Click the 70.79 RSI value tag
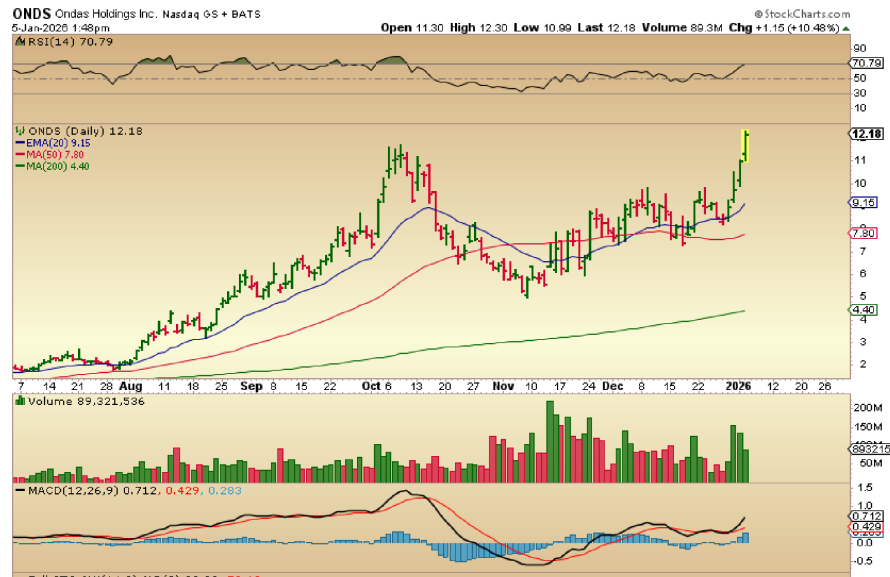The height and width of the screenshot is (577, 890). (866, 63)
